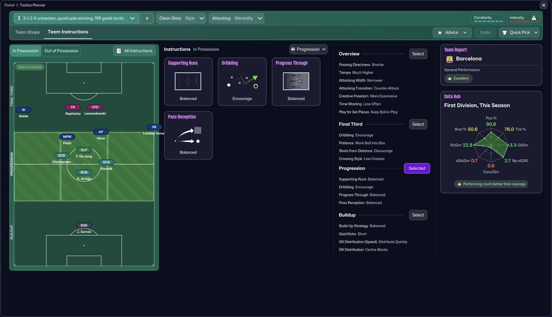Click the Progression pitch zone label
Image resolution: width=552 pixels, height=317 pixels.
tap(12, 164)
